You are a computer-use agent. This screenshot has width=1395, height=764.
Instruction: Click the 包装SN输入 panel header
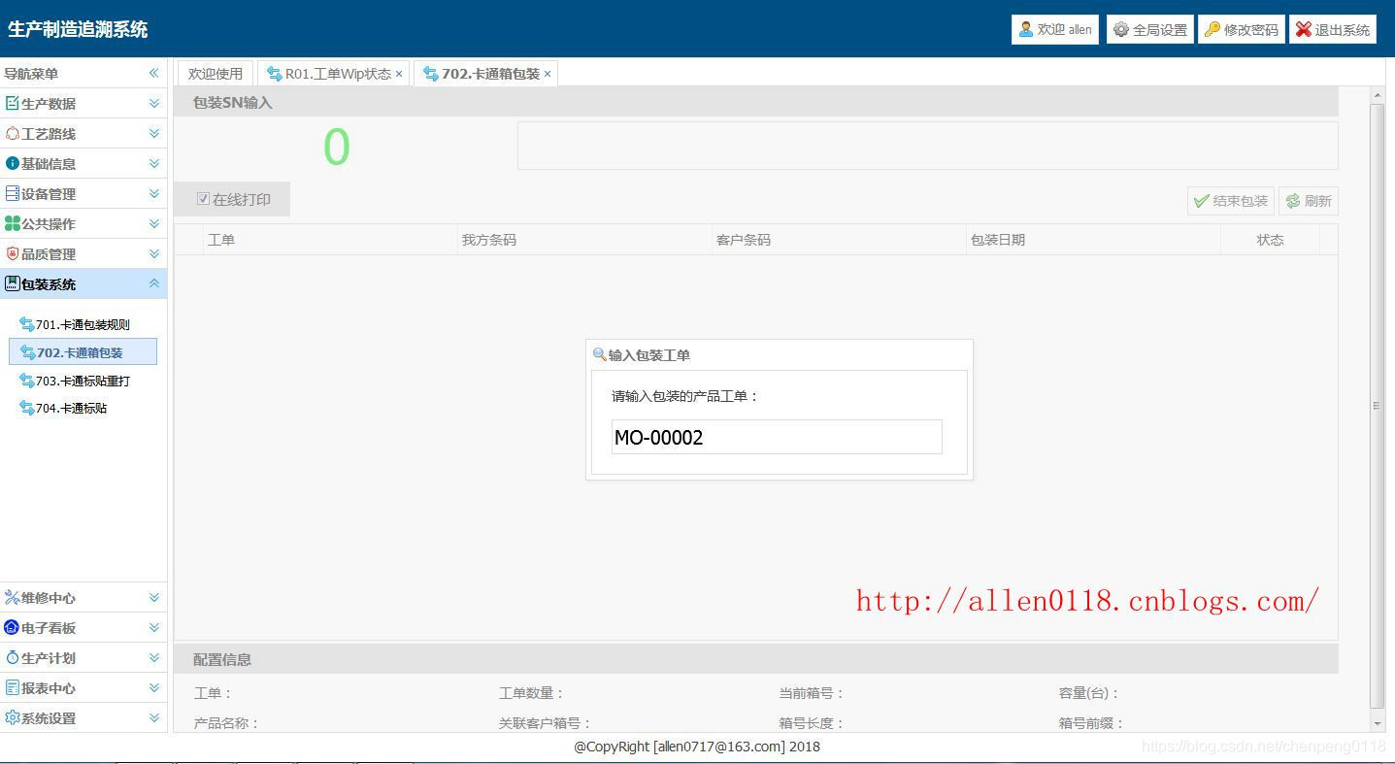click(756, 102)
